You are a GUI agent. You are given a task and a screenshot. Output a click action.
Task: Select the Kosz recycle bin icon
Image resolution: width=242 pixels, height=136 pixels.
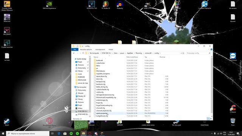pyautogui.click(x=233, y=122)
